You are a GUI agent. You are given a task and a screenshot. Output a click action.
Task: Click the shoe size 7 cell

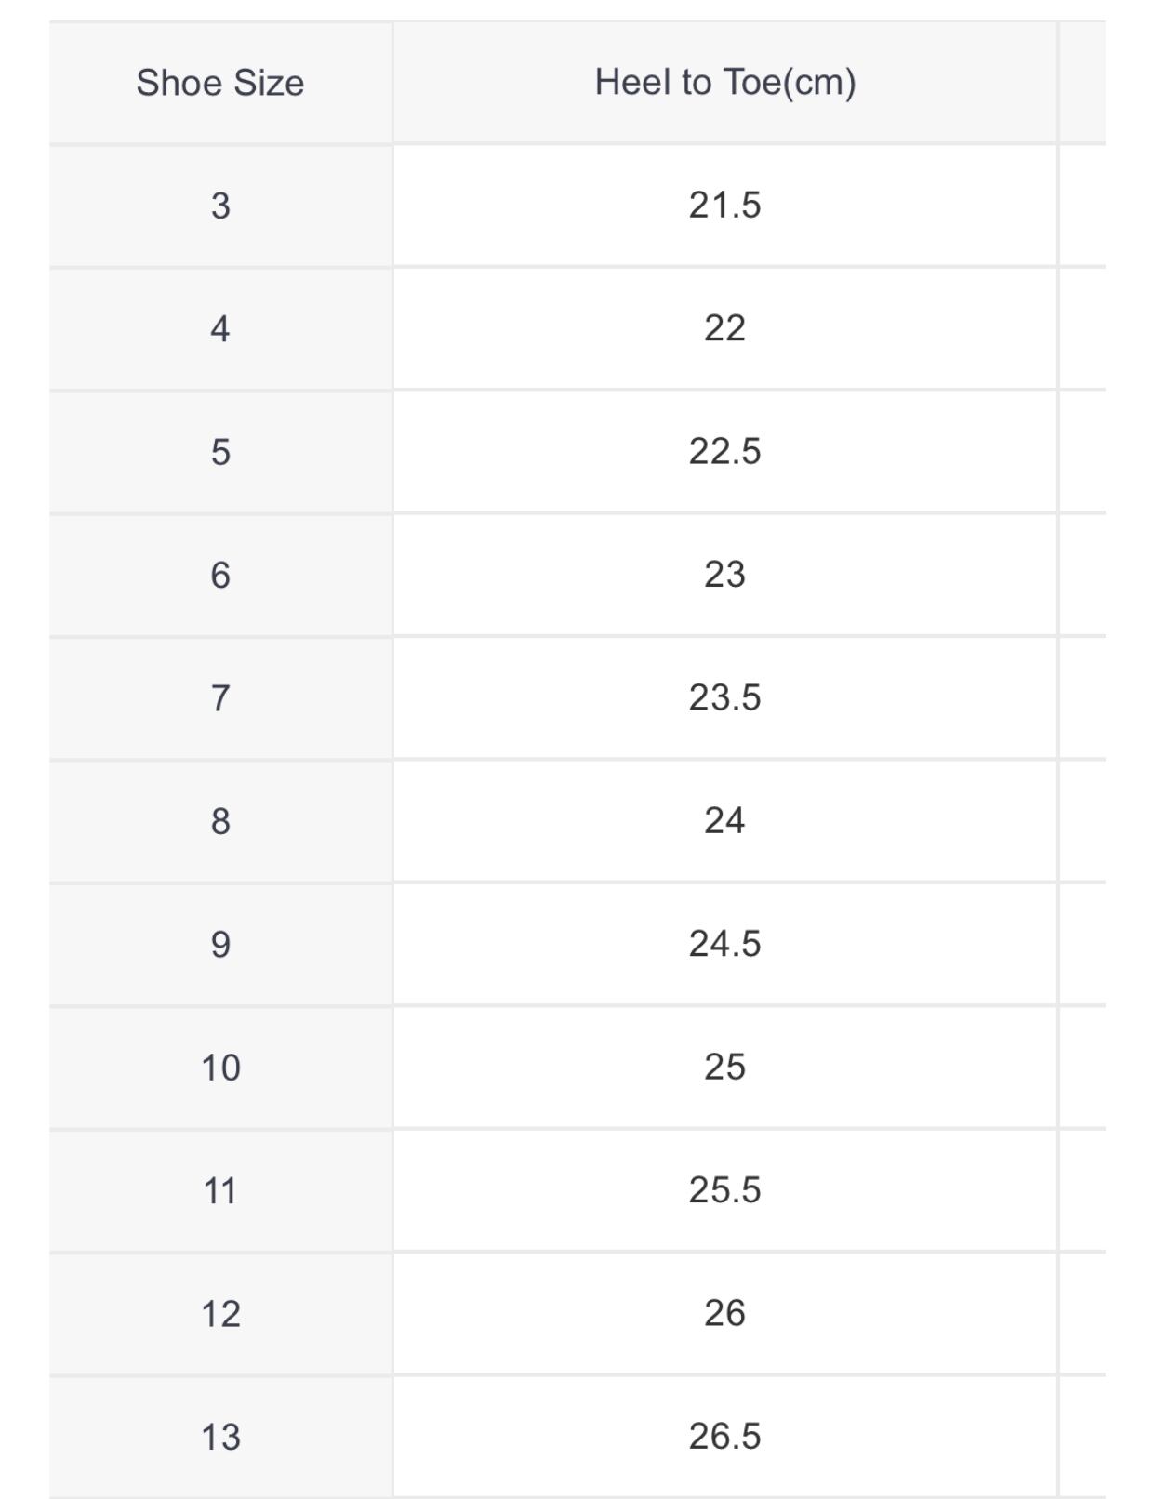[220, 697]
